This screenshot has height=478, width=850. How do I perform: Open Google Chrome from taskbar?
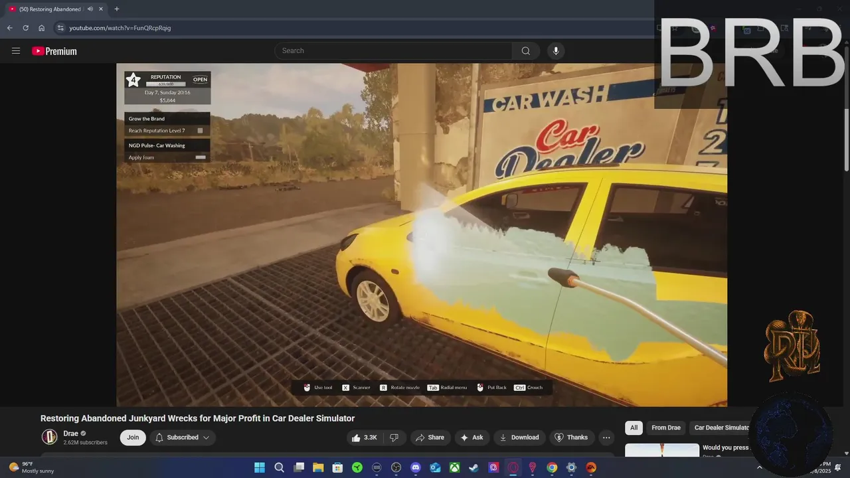point(552,467)
